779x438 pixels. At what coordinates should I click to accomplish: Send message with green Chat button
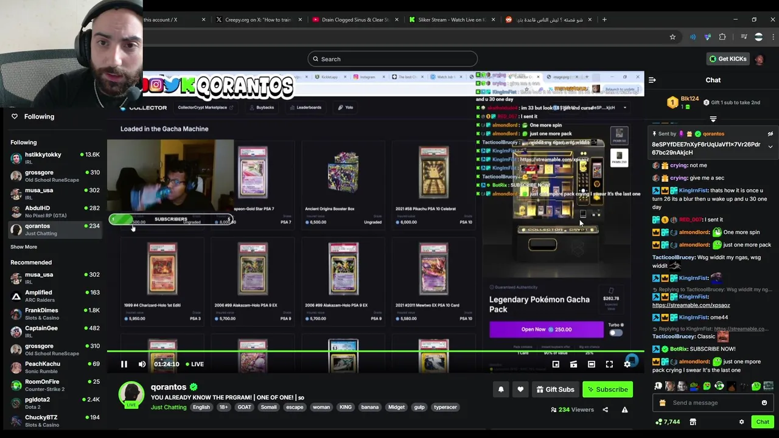point(763,422)
